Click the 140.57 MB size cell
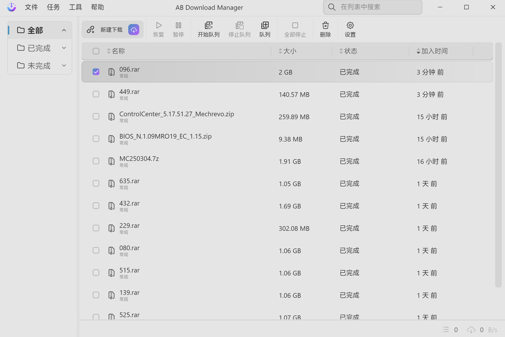The width and height of the screenshot is (505, 337). 294,95
